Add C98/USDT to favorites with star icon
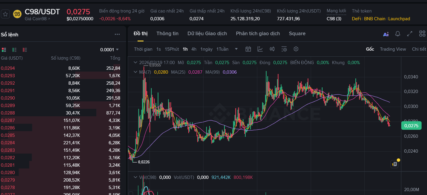The height and width of the screenshot is (195, 427). tap(5, 14)
